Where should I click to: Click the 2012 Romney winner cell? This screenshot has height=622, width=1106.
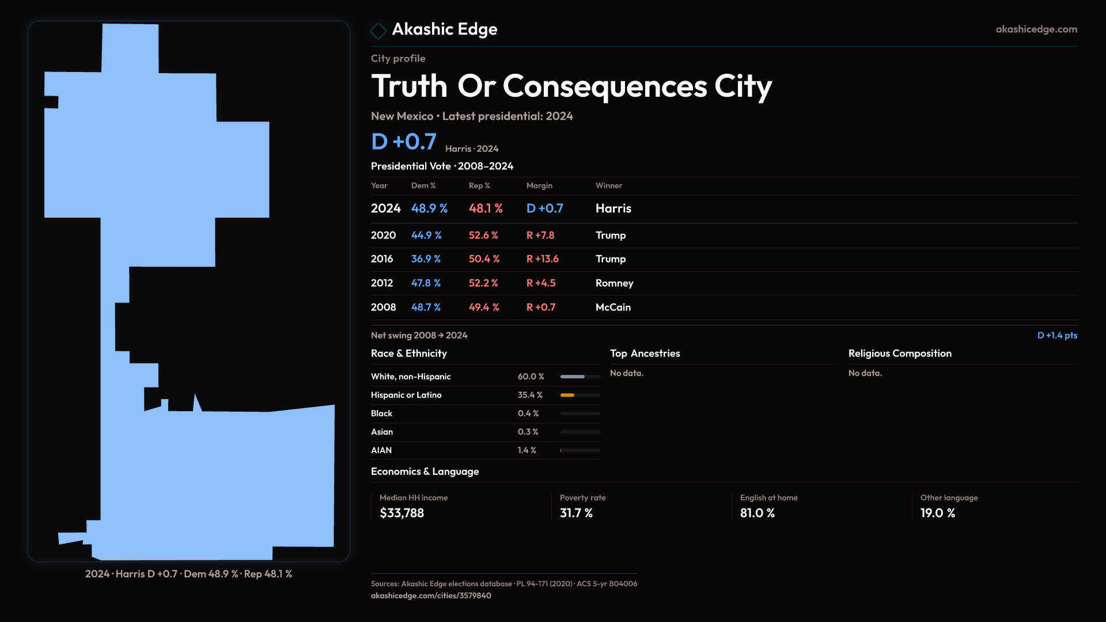pyautogui.click(x=614, y=283)
